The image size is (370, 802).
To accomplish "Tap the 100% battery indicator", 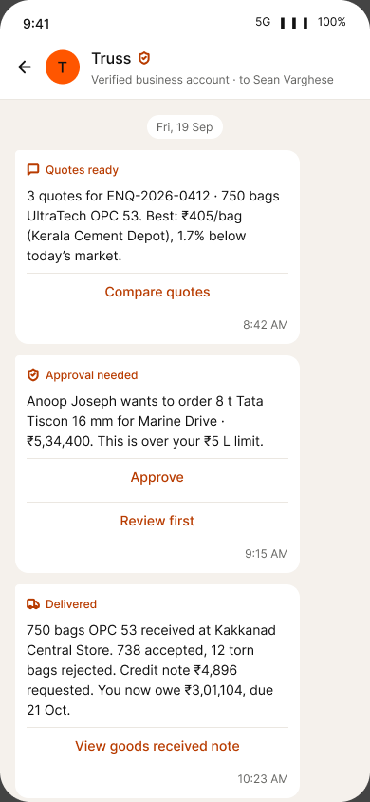I will coord(332,22).
